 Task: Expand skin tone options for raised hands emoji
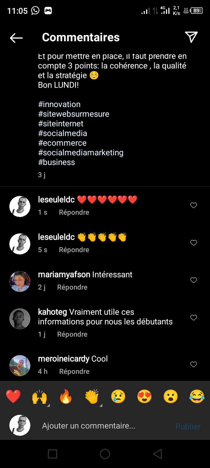point(48,405)
